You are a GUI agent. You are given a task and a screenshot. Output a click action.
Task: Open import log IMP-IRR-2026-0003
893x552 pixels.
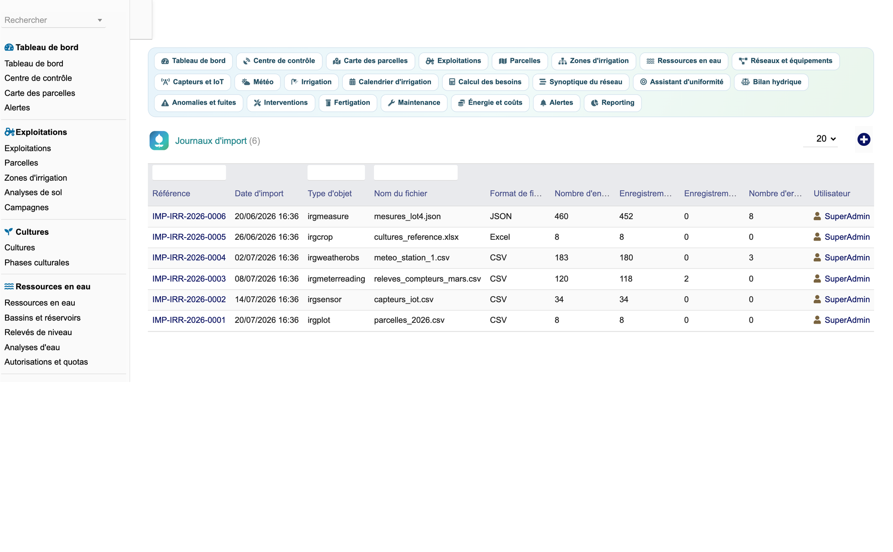pos(189,279)
